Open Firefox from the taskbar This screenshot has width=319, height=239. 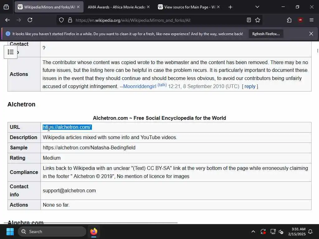click(93, 232)
